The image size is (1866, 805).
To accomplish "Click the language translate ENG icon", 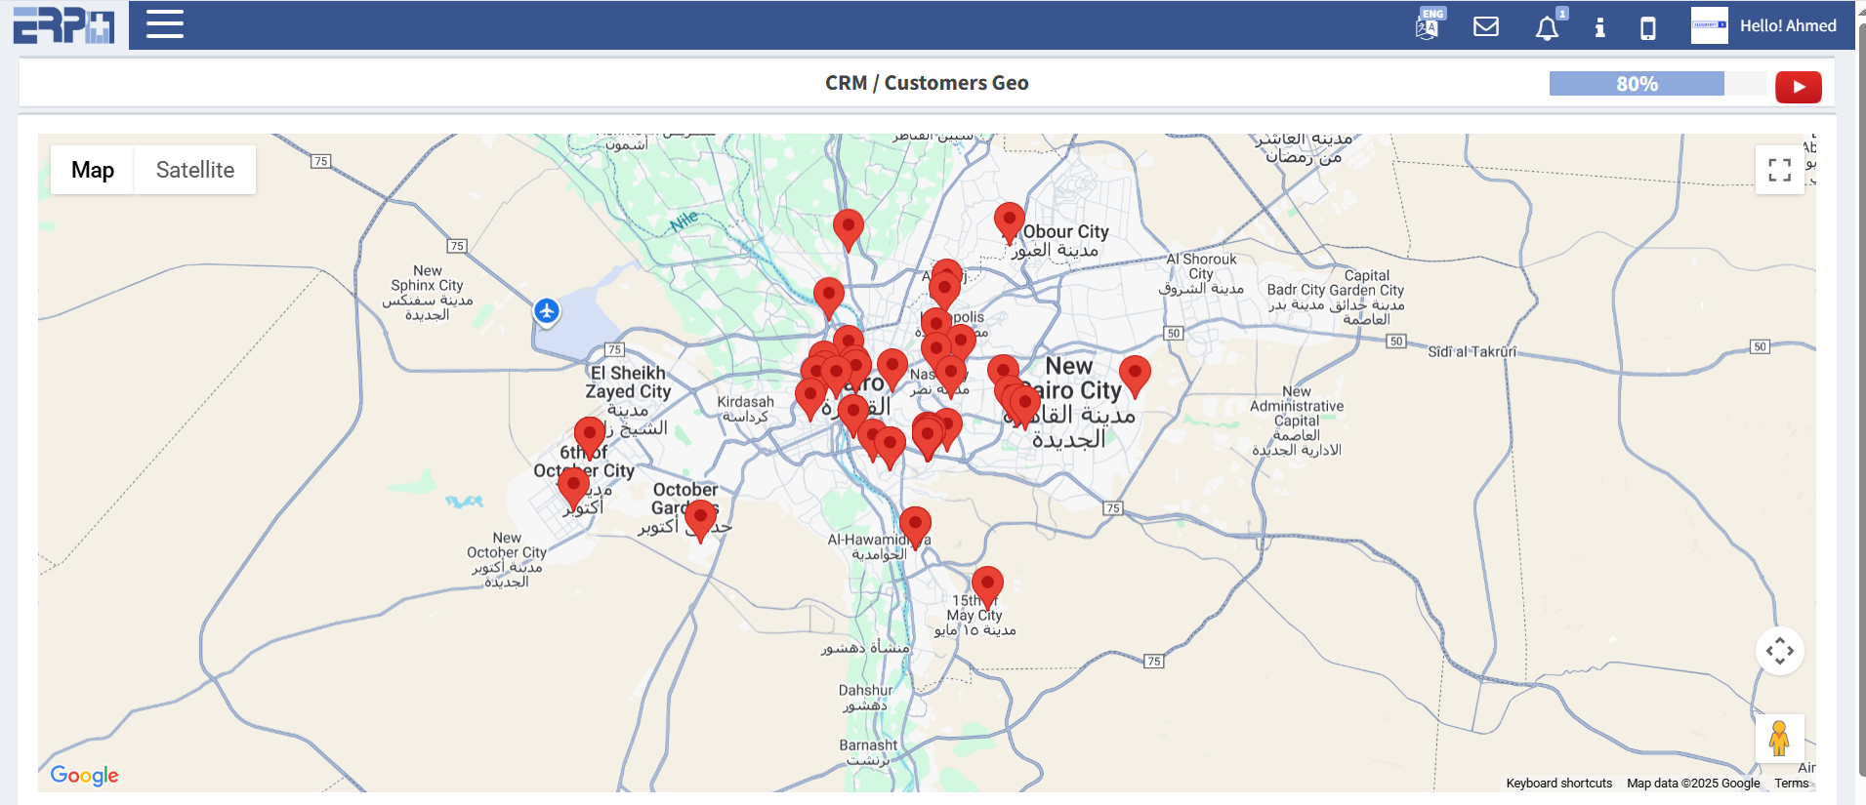I will (x=1429, y=24).
